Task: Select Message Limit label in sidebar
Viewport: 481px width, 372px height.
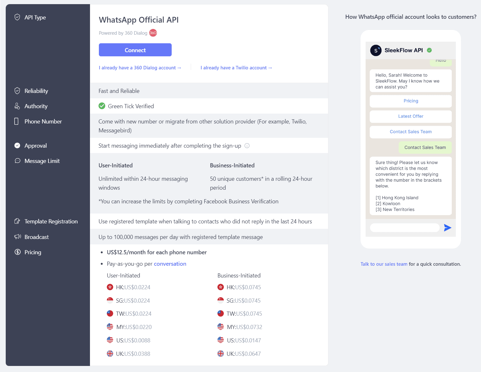Action: [42, 161]
